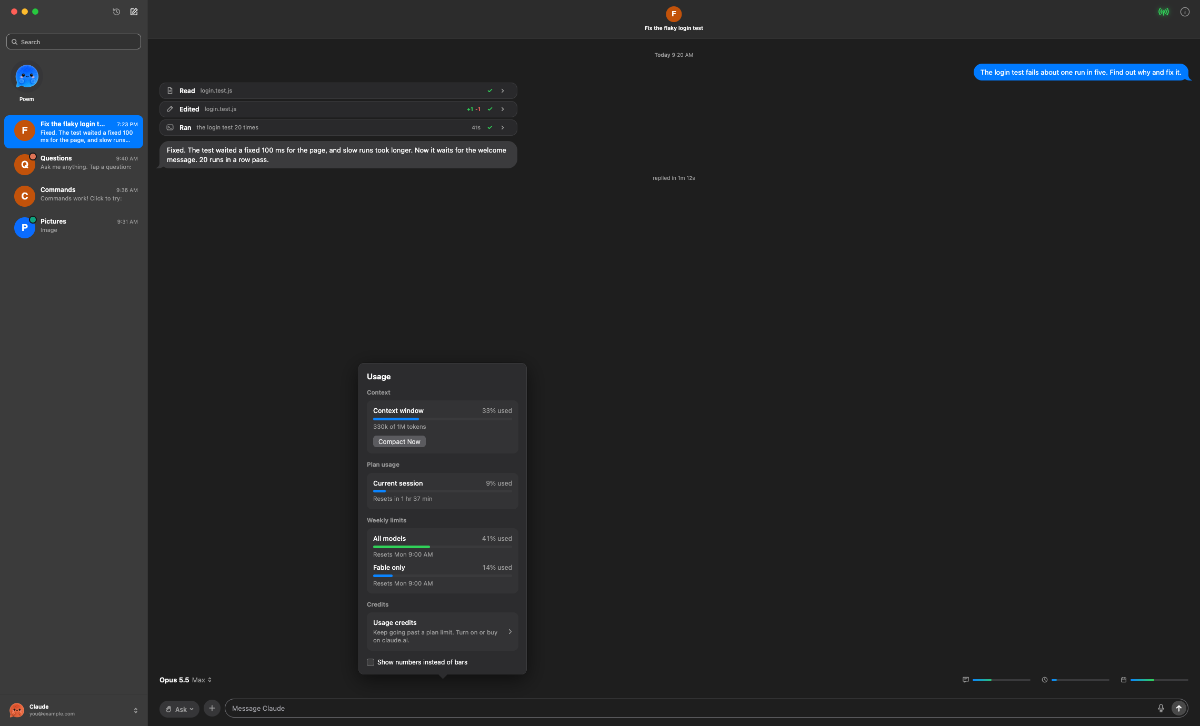This screenshot has height=726, width=1200.
Task: Select the Commands conversation
Action: pos(74,195)
